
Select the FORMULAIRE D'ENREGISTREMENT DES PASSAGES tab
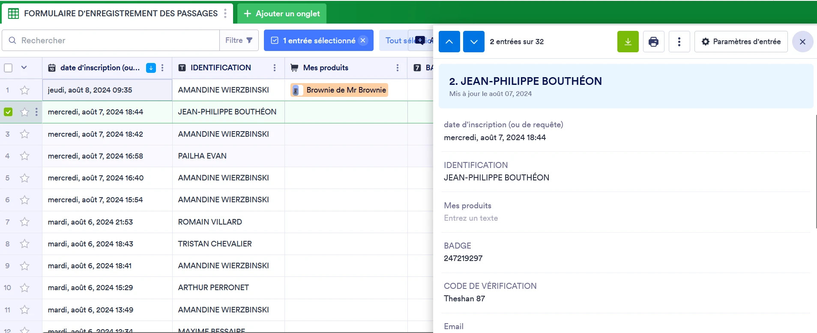click(117, 14)
